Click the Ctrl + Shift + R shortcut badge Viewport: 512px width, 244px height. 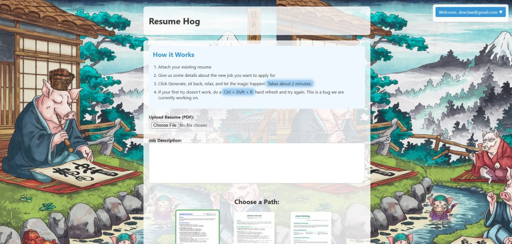point(238,92)
